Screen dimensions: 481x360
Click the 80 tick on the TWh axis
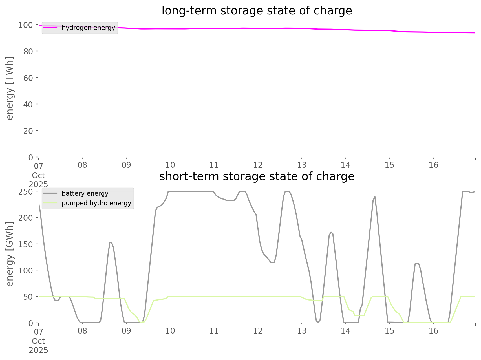coord(28,51)
